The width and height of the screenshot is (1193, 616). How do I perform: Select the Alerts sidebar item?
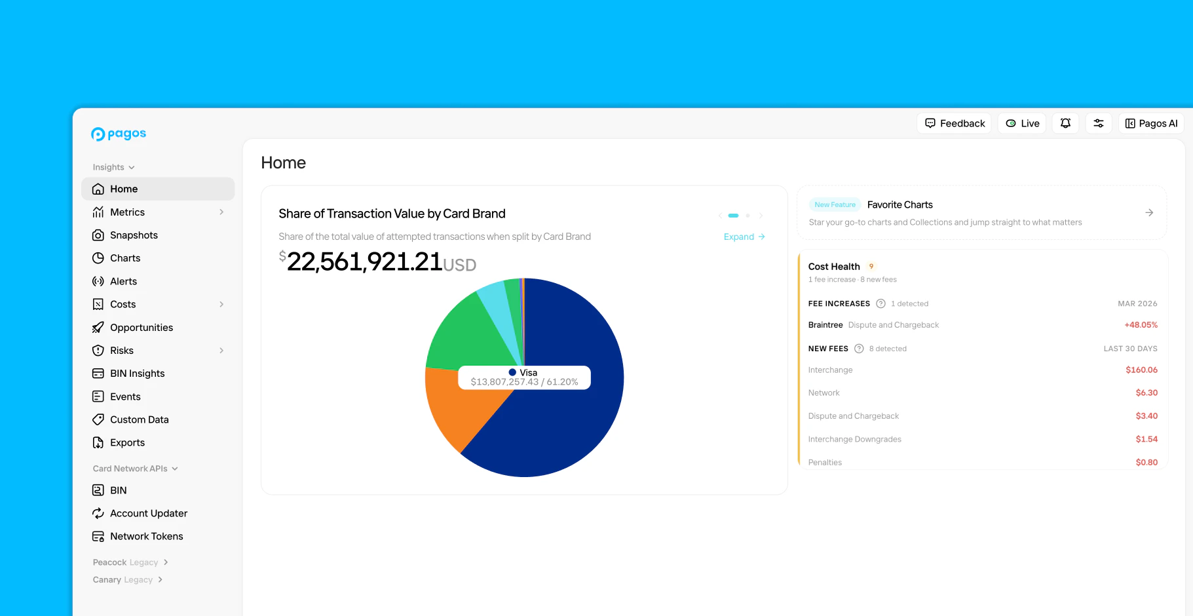click(x=124, y=281)
